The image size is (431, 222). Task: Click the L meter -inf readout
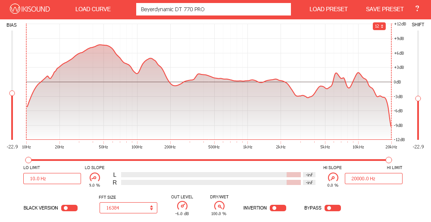[309, 175]
